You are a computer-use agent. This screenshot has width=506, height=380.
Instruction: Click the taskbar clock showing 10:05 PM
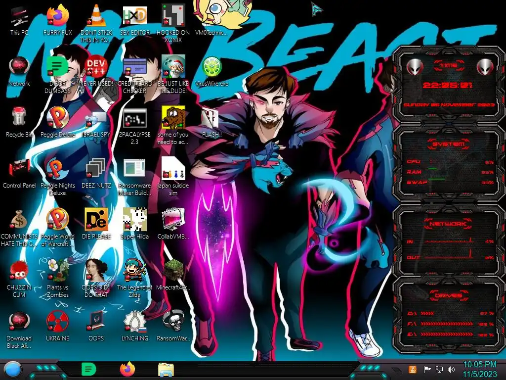point(480,369)
